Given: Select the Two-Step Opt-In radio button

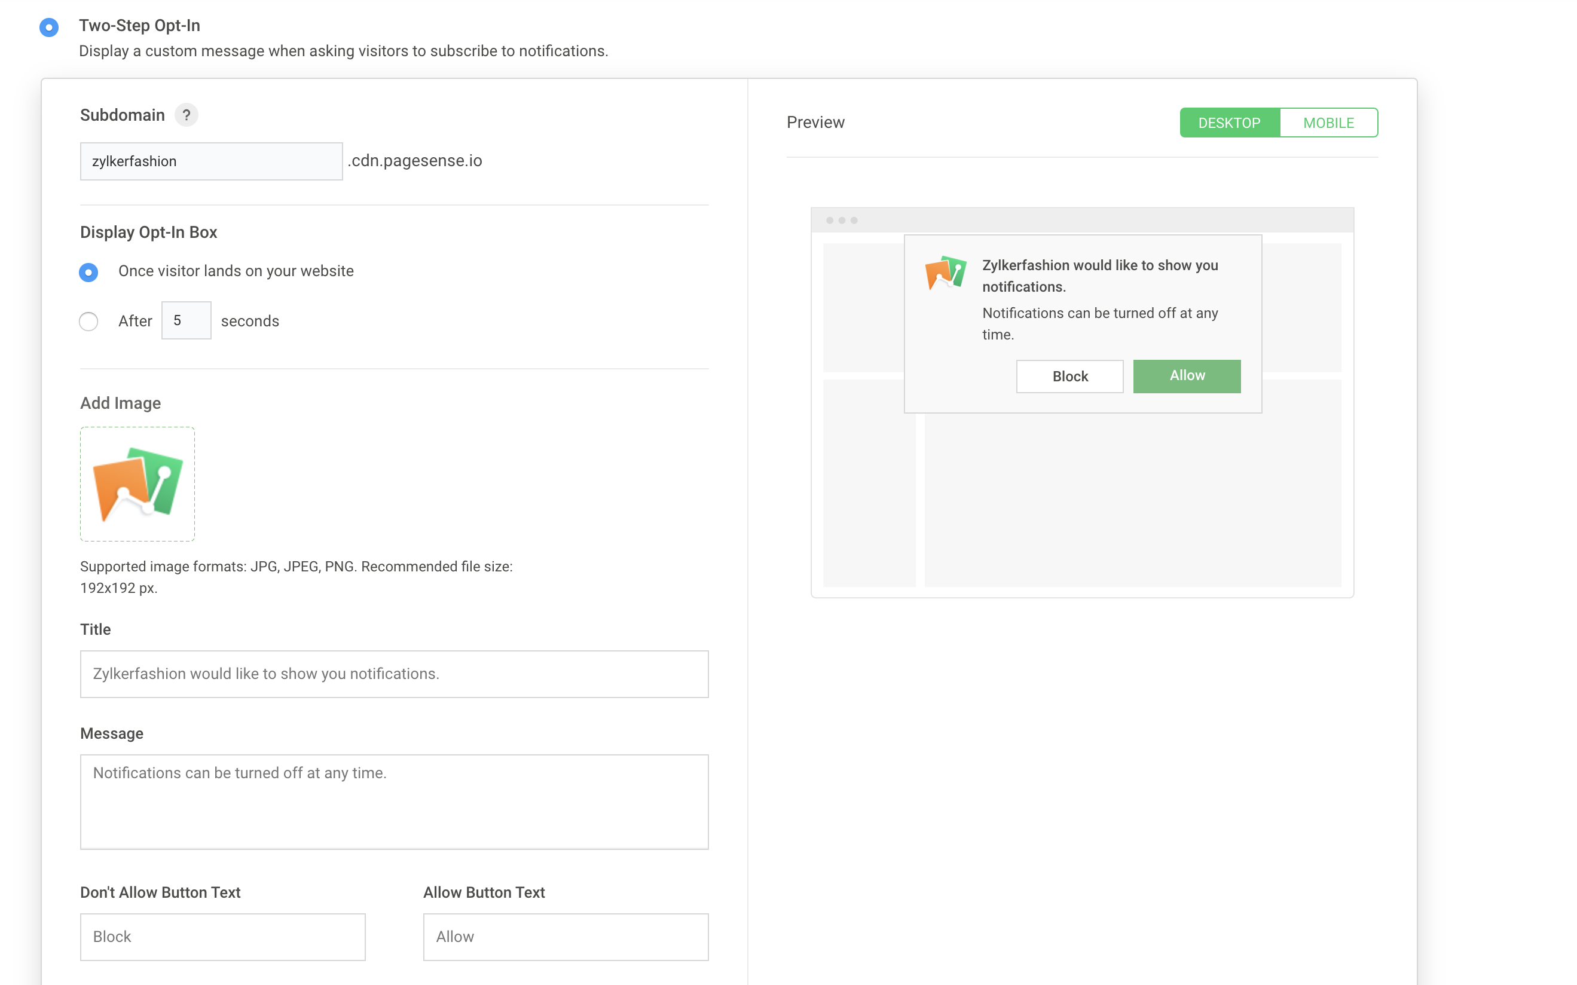Looking at the screenshot, I should click(x=49, y=27).
